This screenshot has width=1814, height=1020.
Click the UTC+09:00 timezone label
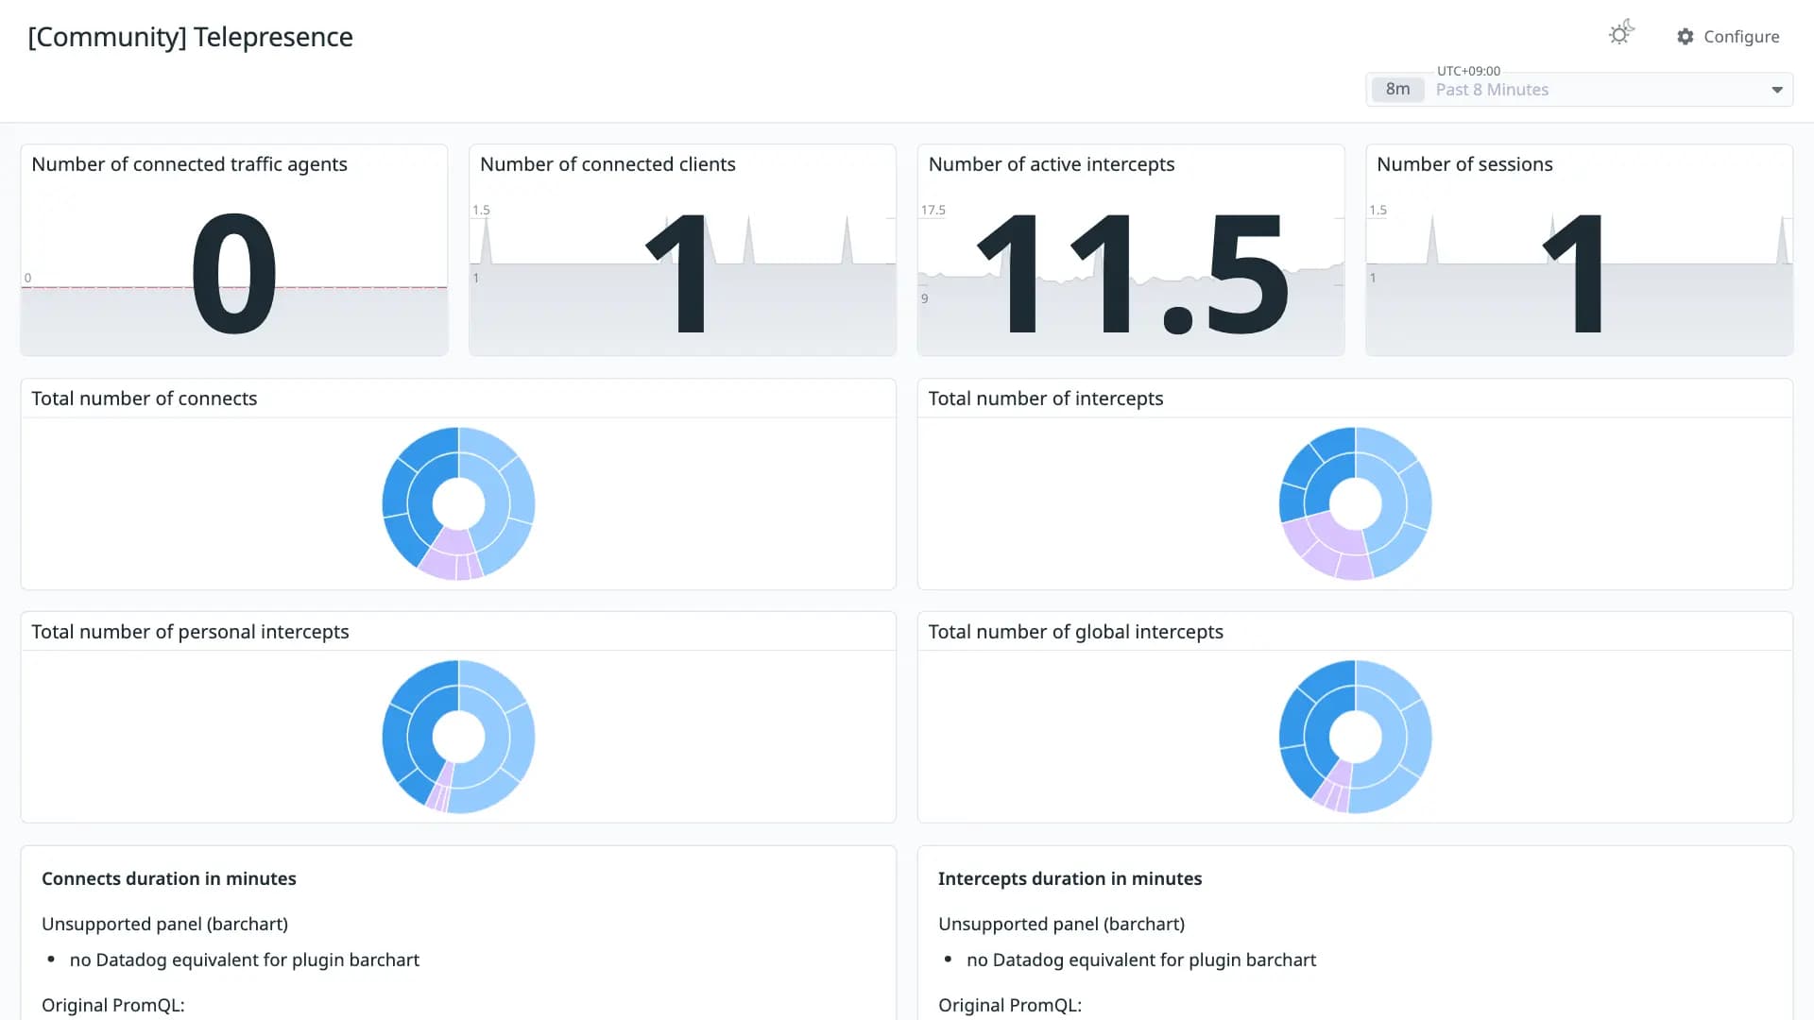[x=1468, y=71]
